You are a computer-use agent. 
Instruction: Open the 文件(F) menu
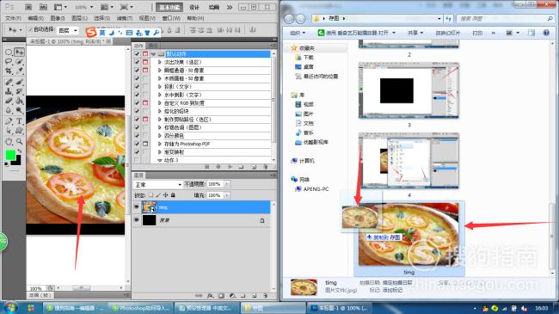point(13,18)
